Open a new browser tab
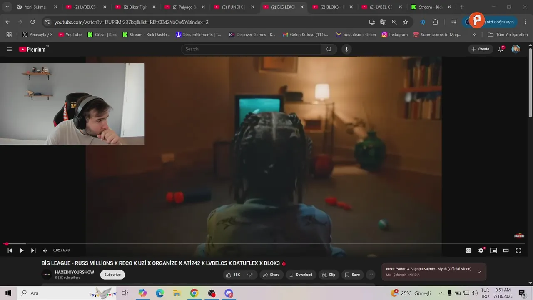 click(462, 7)
